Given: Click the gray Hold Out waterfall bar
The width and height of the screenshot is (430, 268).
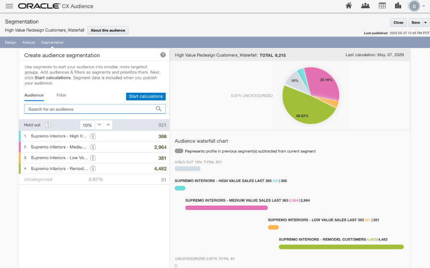Looking at the screenshot, I should click(187, 169).
